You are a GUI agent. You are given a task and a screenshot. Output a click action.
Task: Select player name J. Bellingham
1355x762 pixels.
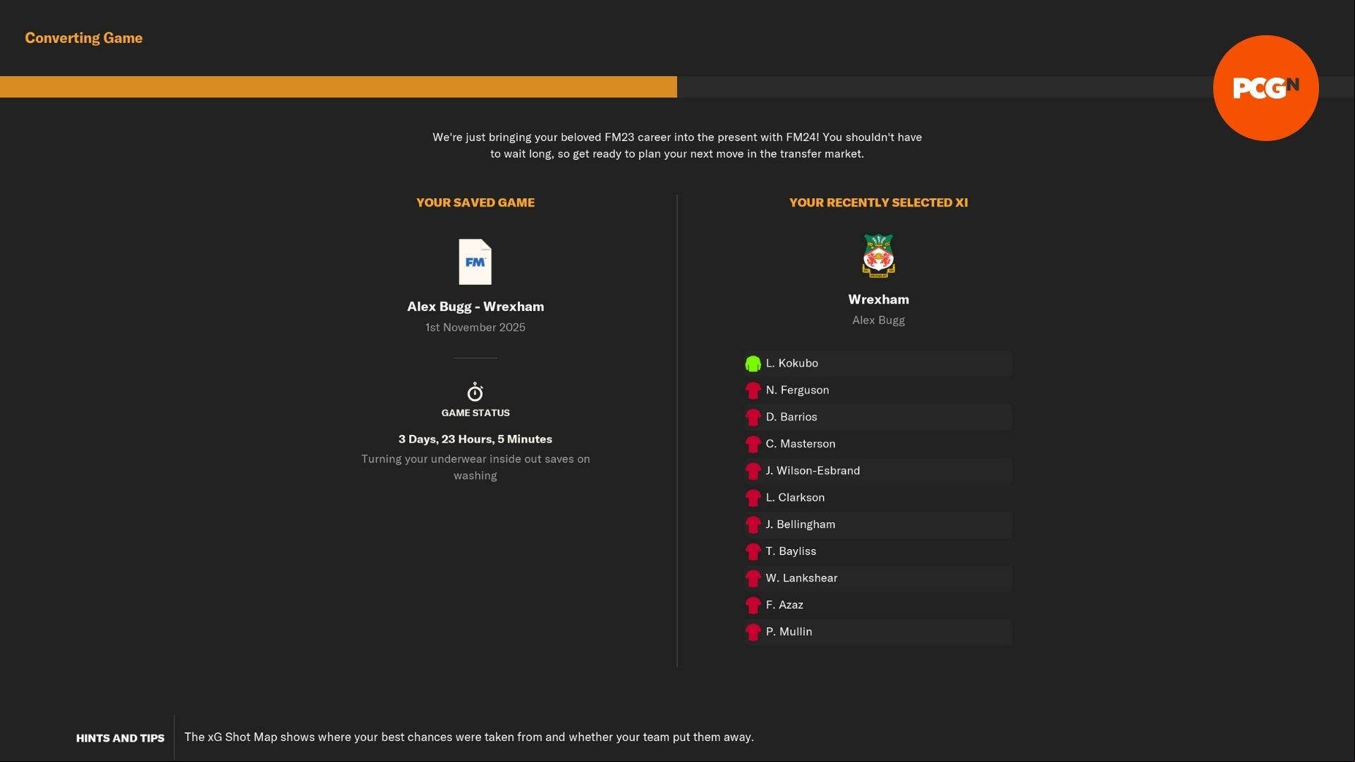[801, 524]
